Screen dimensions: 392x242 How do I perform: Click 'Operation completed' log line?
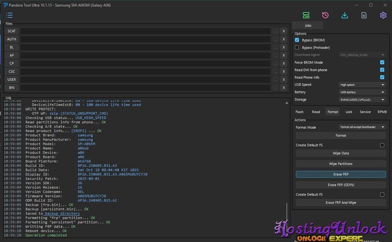(x=46, y=235)
